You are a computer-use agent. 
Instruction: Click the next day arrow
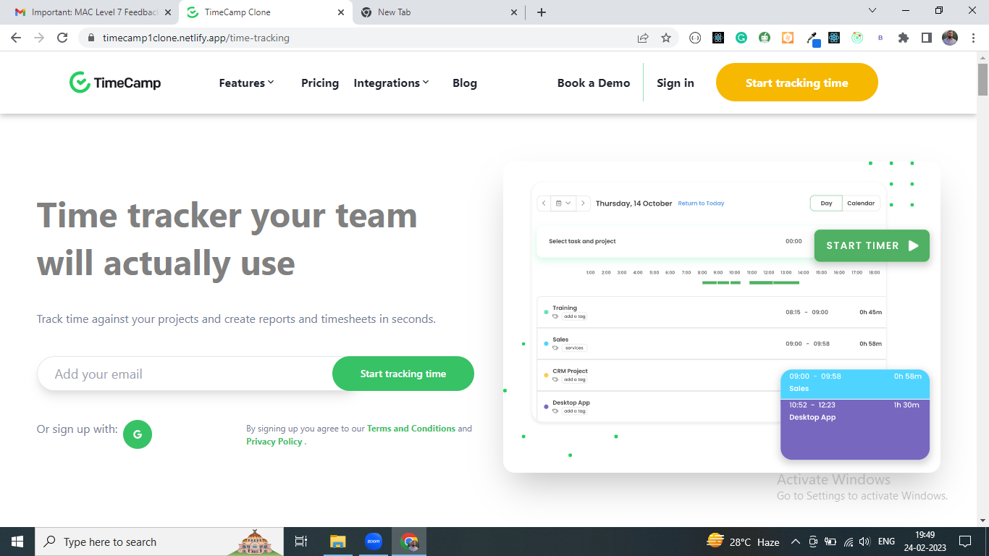[x=583, y=203]
